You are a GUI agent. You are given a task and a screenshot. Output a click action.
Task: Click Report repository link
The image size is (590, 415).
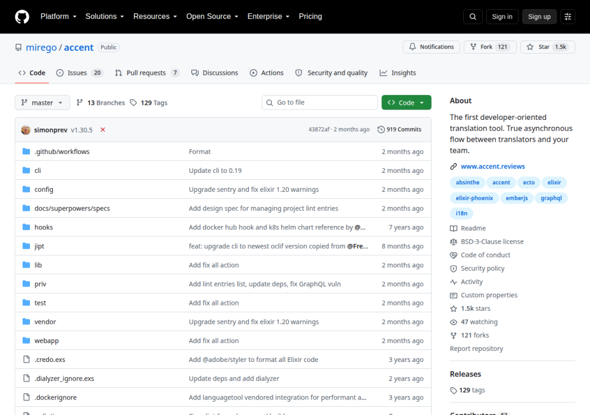[476, 349]
